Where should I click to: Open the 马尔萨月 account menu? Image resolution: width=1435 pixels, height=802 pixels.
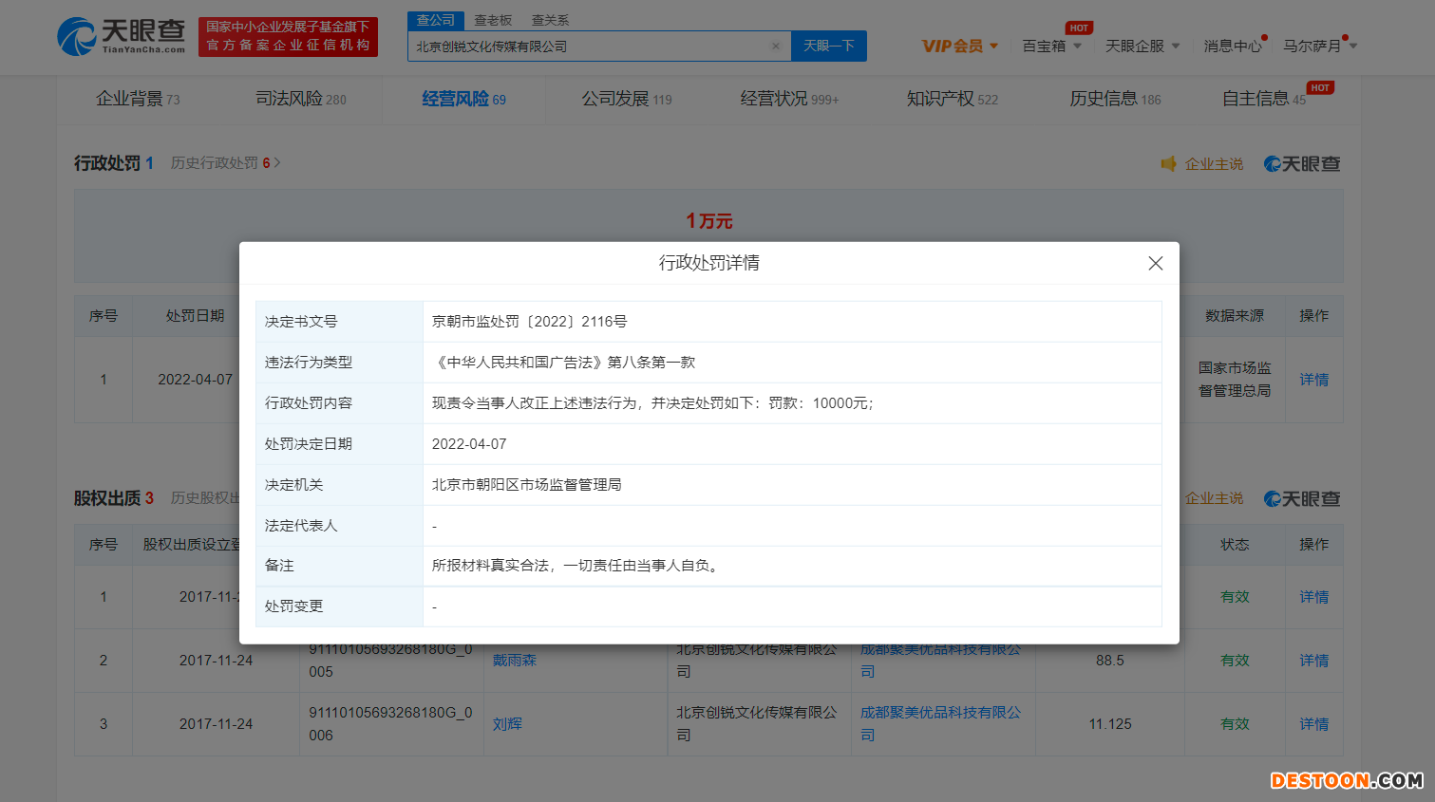pyautogui.click(x=1320, y=45)
